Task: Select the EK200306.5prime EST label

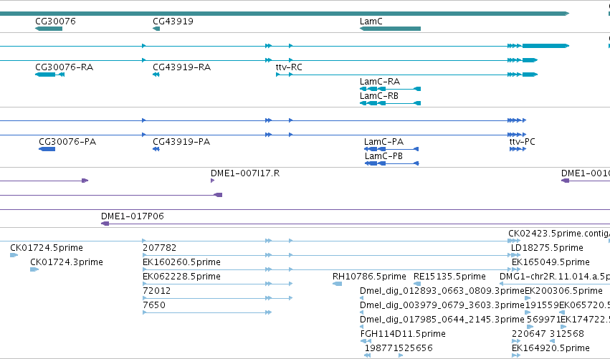Action: [563, 291]
